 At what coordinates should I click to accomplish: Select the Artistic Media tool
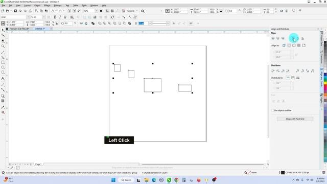3,57
